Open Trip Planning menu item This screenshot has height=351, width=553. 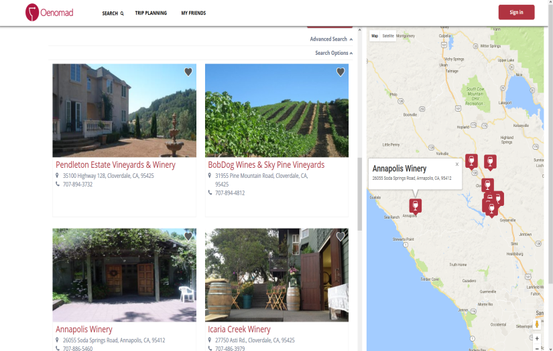[151, 13]
